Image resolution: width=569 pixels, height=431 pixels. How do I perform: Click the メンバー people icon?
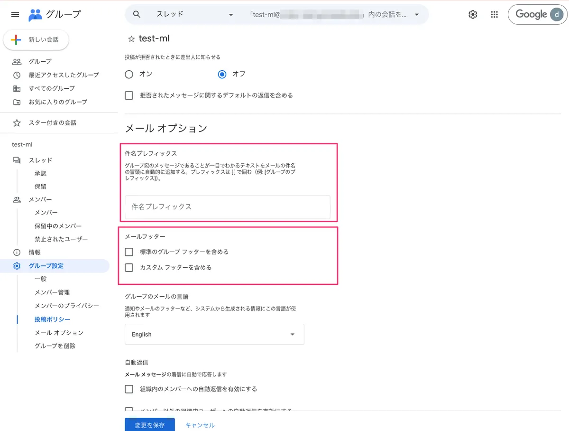click(17, 200)
